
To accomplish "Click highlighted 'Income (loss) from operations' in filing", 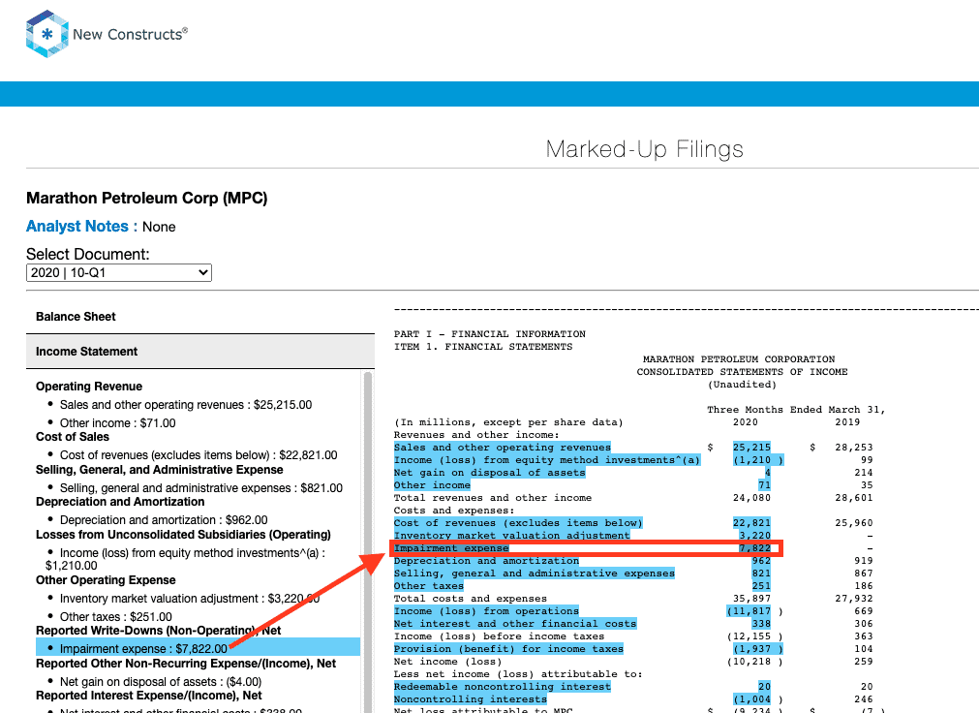I will click(486, 610).
